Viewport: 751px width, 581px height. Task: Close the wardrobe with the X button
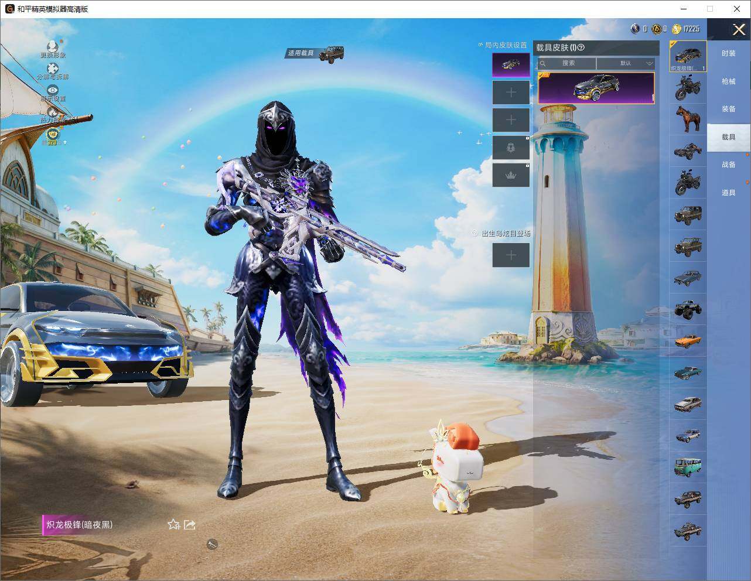point(739,29)
